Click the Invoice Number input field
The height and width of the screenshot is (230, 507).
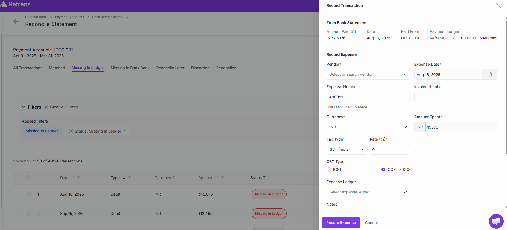point(455,97)
